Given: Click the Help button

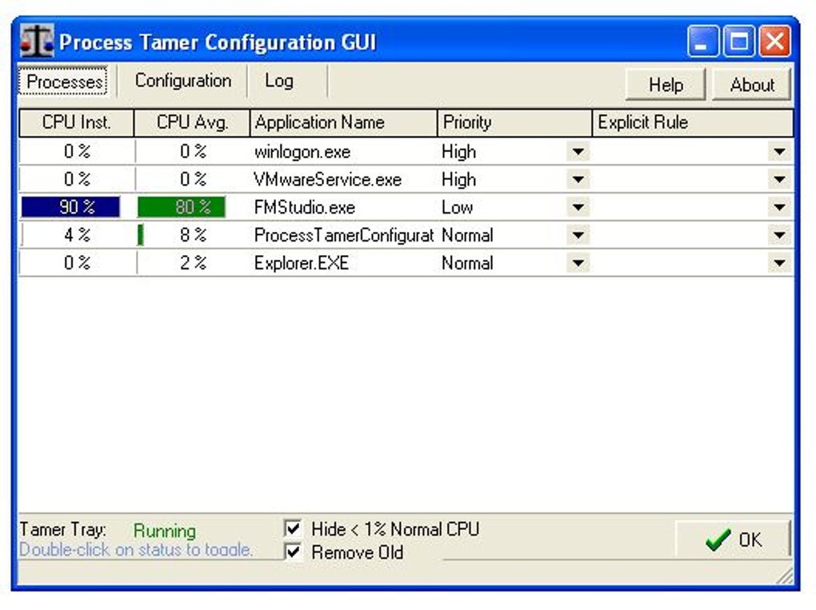Looking at the screenshot, I should coord(666,84).
